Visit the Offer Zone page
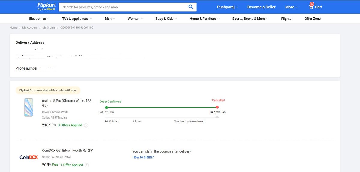The width and height of the screenshot is (360, 172). tap(313, 19)
